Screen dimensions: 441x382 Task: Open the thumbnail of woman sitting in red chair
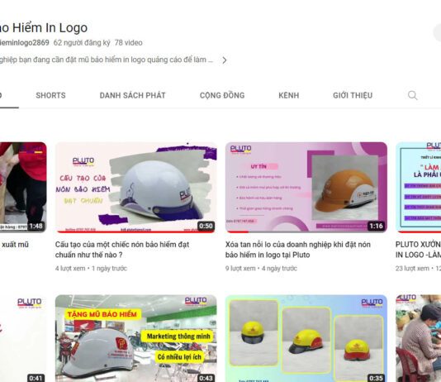(418, 338)
